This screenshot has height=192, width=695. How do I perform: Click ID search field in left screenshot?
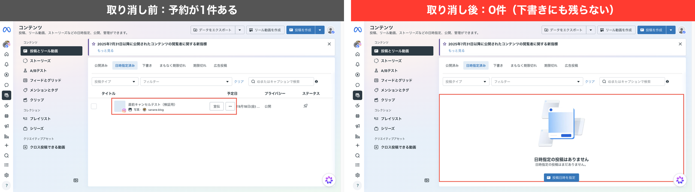281,82
